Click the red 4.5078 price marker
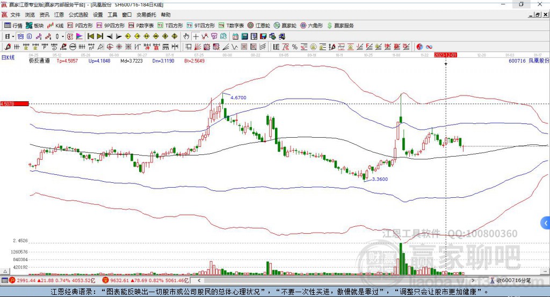The height and width of the screenshot is (297, 550). click(15, 103)
